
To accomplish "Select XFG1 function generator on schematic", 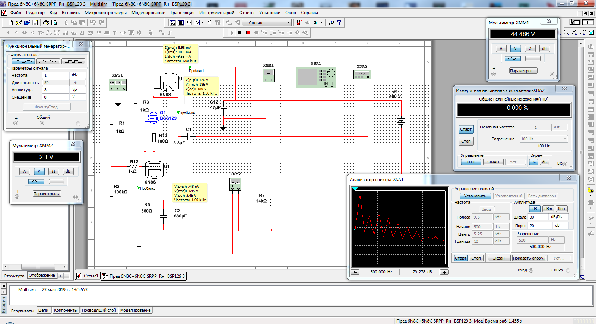I will (x=118, y=85).
